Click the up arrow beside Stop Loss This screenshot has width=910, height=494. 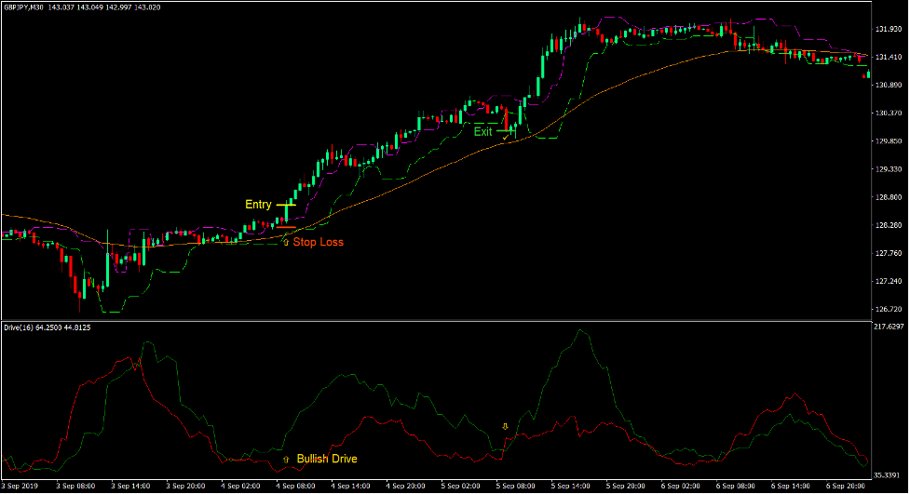tap(285, 241)
